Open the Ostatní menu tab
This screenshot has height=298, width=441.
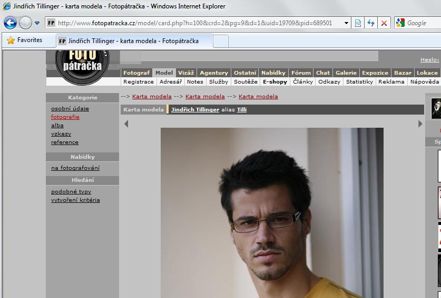[x=245, y=73]
